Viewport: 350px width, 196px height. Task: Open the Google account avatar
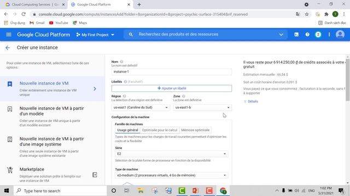pyautogui.click(x=340, y=34)
